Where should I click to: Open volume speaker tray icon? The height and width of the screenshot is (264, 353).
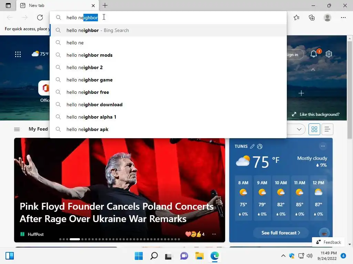(x=310, y=256)
